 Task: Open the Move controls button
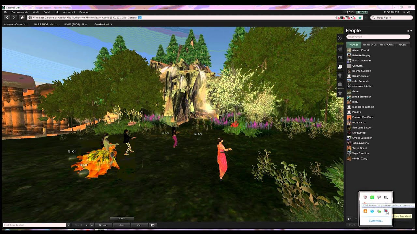click(x=122, y=225)
